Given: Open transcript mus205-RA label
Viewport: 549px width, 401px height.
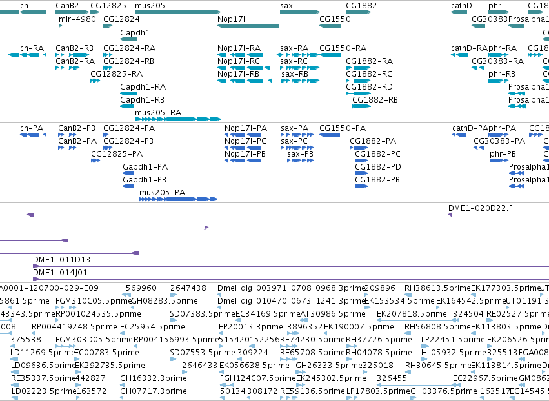Looking at the screenshot, I should tap(158, 112).
